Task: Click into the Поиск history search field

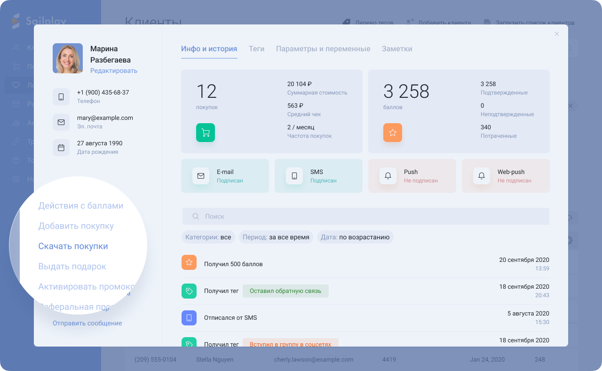Action: (x=366, y=216)
